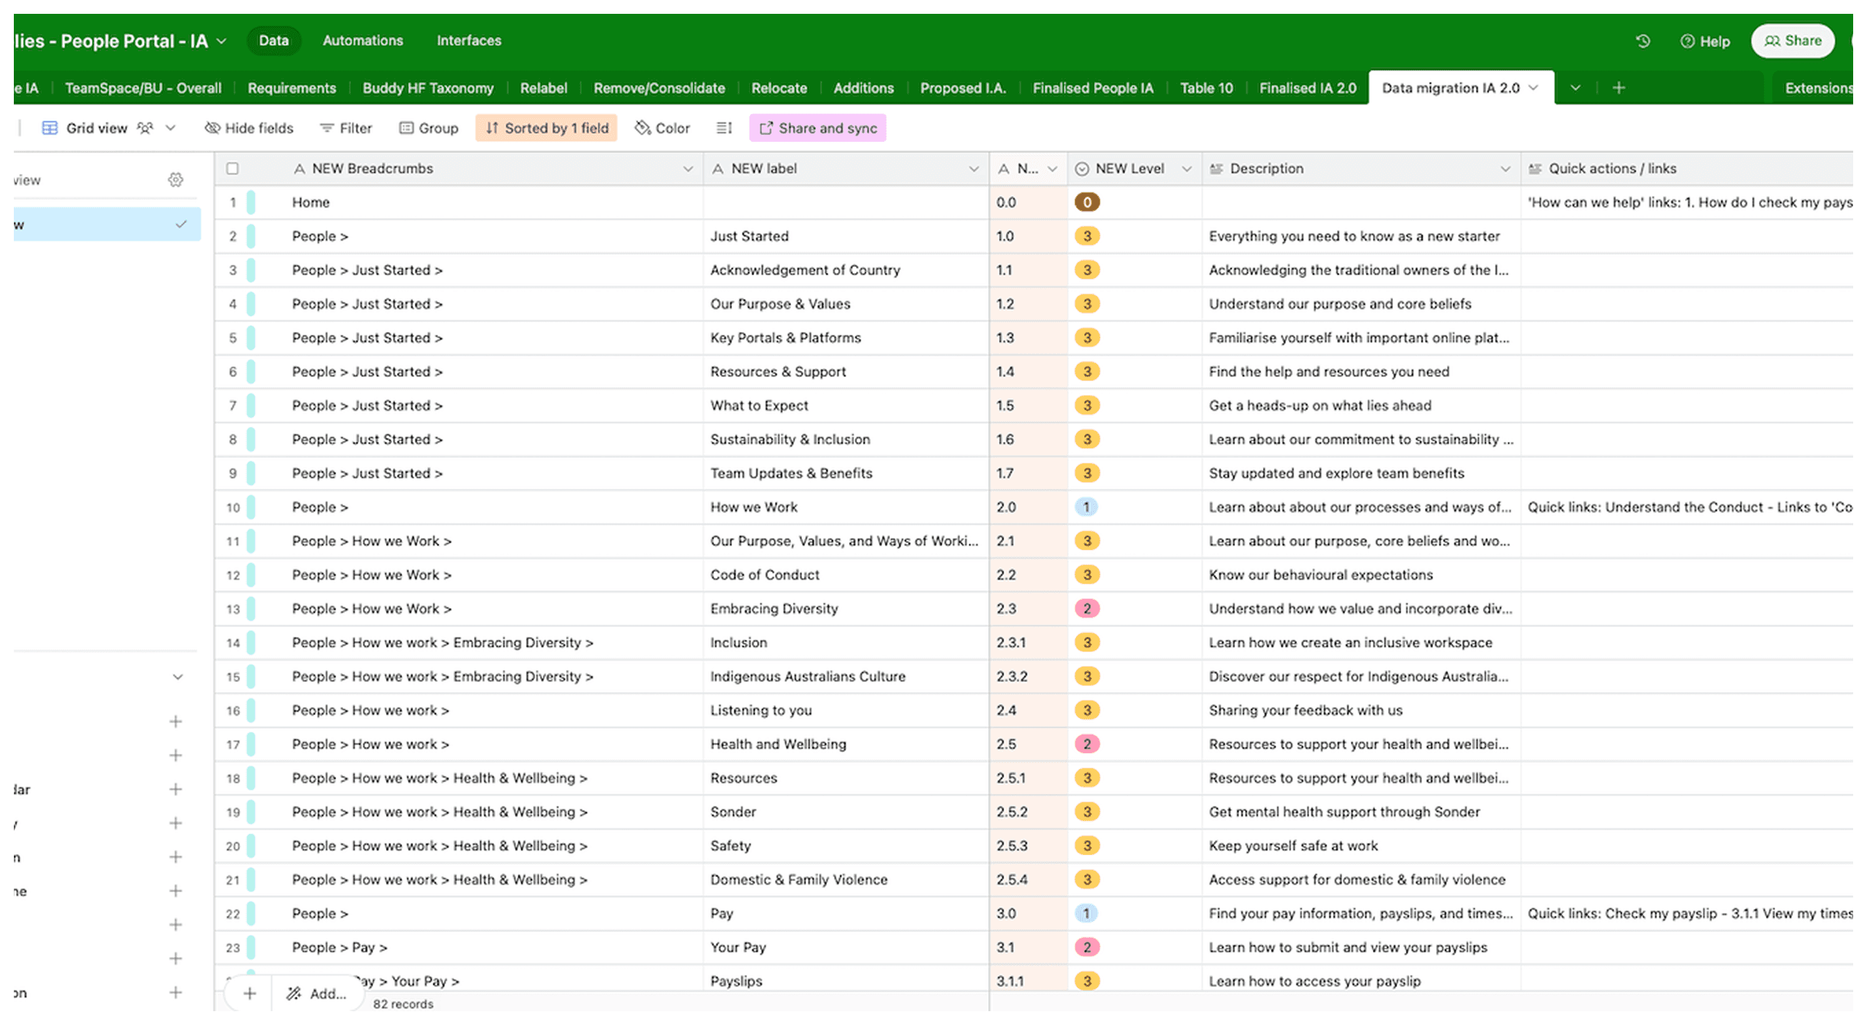This screenshot has width=1867, height=1025.
Task: Open the Filter options in the toolbar
Action: (x=346, y=127)
